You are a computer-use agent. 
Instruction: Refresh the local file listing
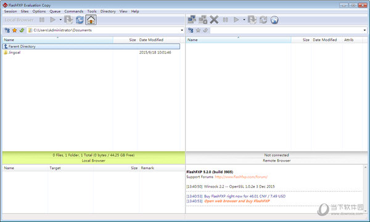tap(80, 20)
